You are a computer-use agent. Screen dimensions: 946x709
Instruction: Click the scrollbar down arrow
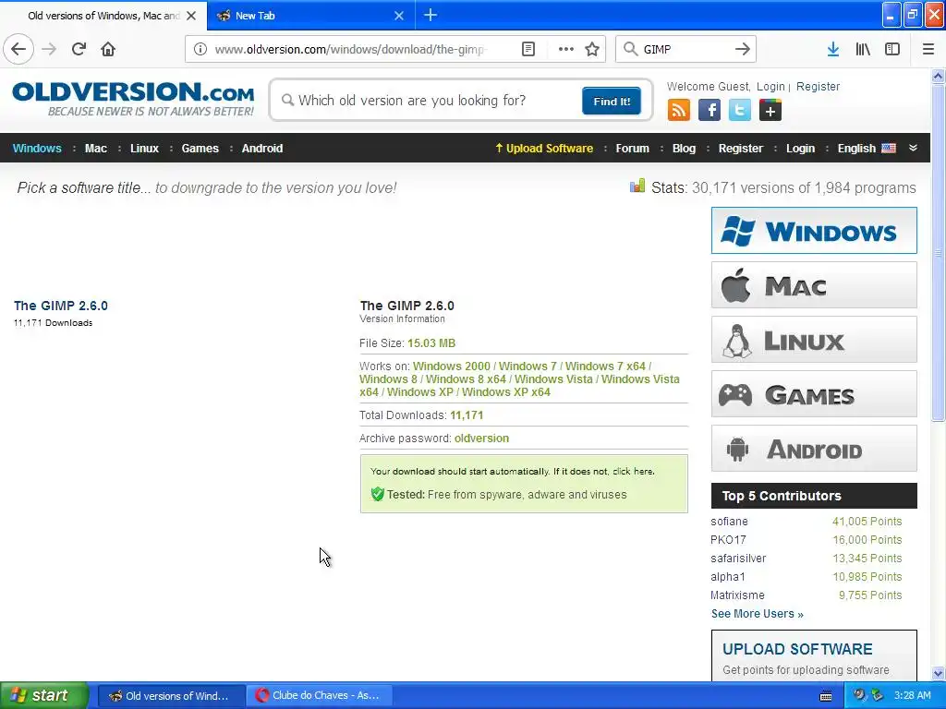938,673
